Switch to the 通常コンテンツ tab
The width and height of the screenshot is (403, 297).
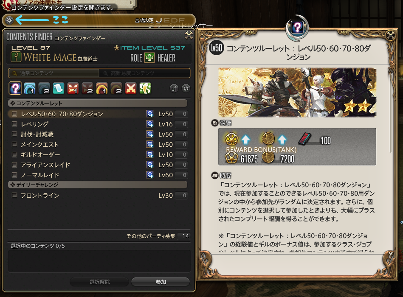(54, 73)
